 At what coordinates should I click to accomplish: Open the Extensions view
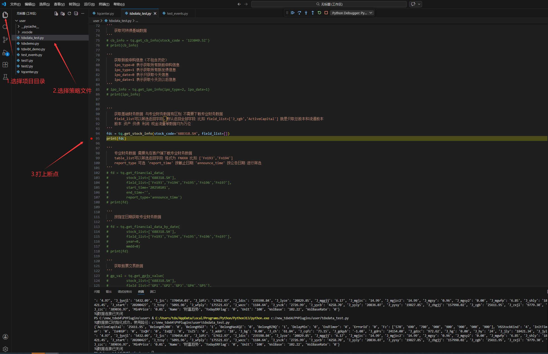(5, 65)
